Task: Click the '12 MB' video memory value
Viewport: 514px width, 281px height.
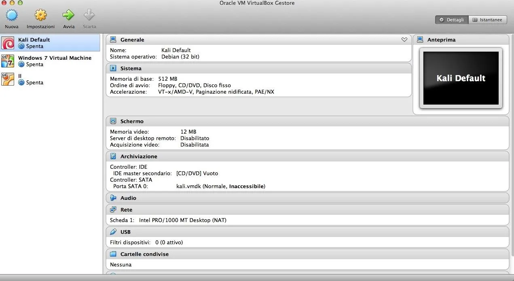Action: 188,132
